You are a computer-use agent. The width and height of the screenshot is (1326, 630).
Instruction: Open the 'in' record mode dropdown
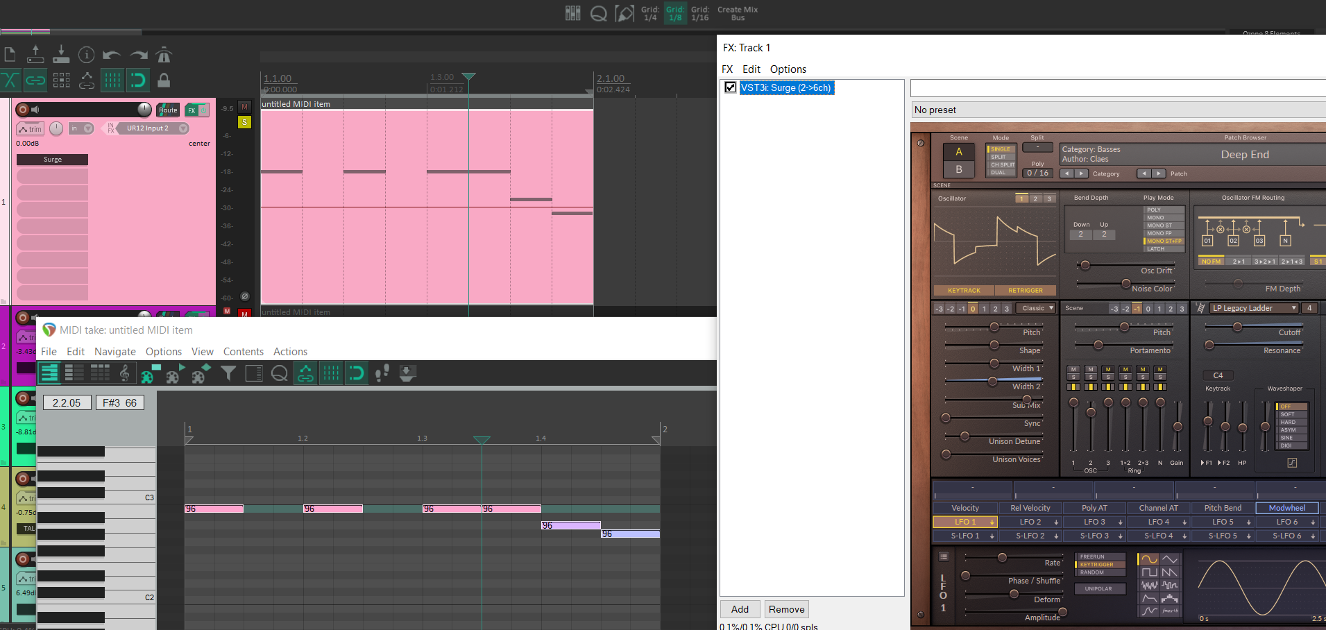88,128
